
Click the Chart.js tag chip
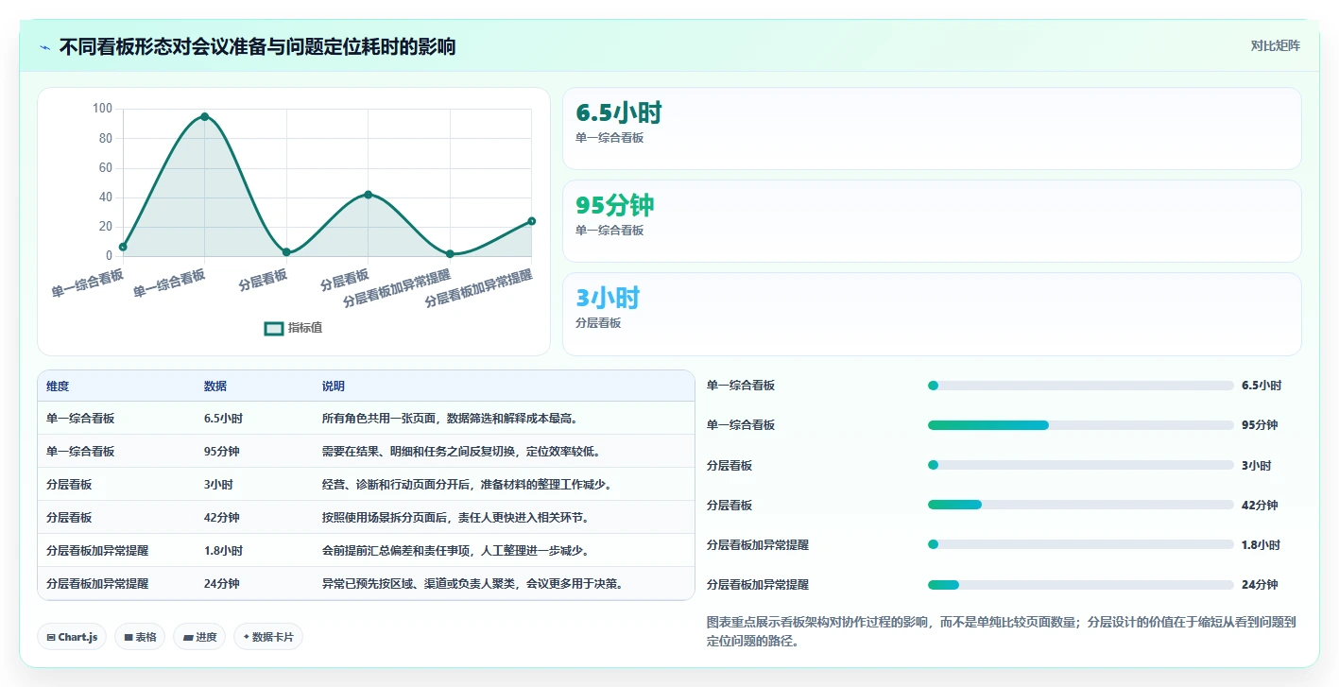(73, 637)
